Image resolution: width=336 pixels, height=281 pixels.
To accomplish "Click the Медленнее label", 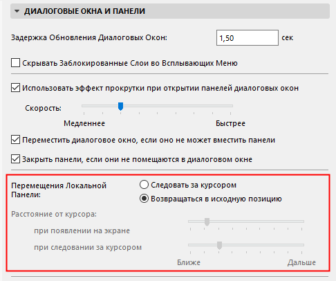I will (x=84, y=123).
